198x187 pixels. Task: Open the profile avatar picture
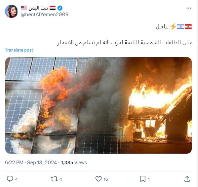click(12, 11)
